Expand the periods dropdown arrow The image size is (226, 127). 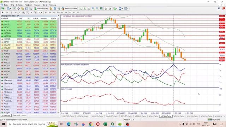(123, 8)
